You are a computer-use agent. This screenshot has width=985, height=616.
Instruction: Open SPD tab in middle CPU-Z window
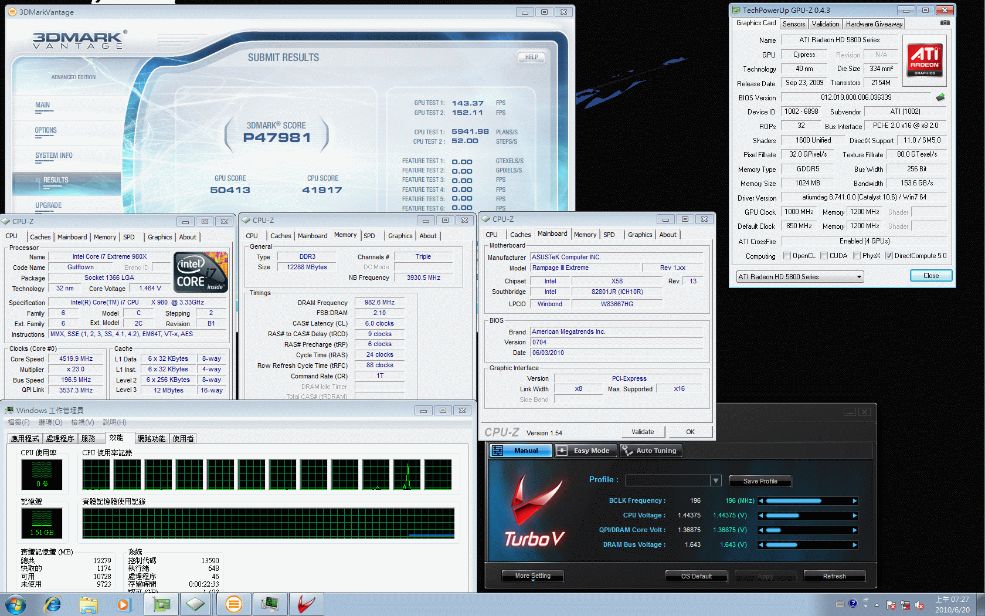(369, 236)
